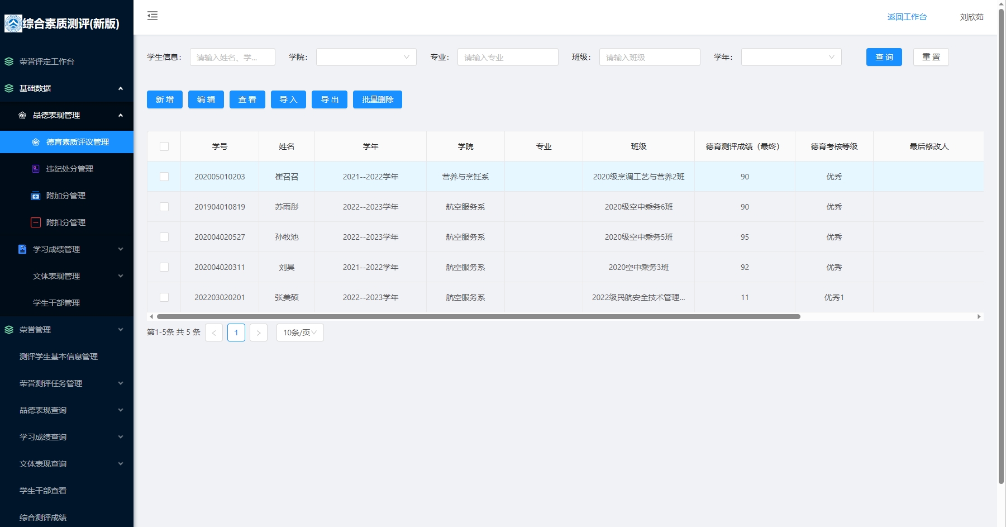Screen dimensions: 1006x527
Task: Open 荣誉评定工作台 menu item
Action: click(67, 61)
